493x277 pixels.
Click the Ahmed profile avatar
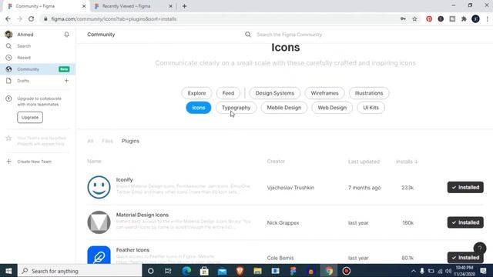pos(8,35)
